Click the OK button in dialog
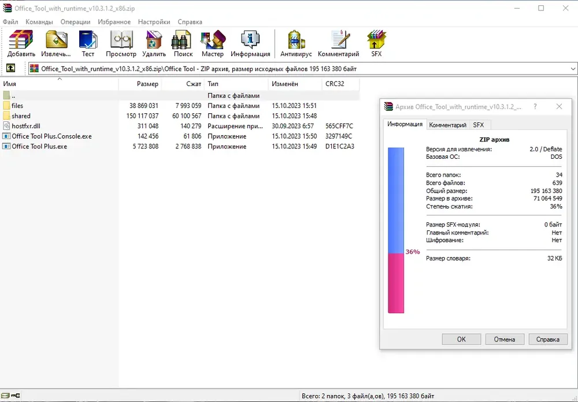Viewport: 578px width, 402px height. click(461, 340)
